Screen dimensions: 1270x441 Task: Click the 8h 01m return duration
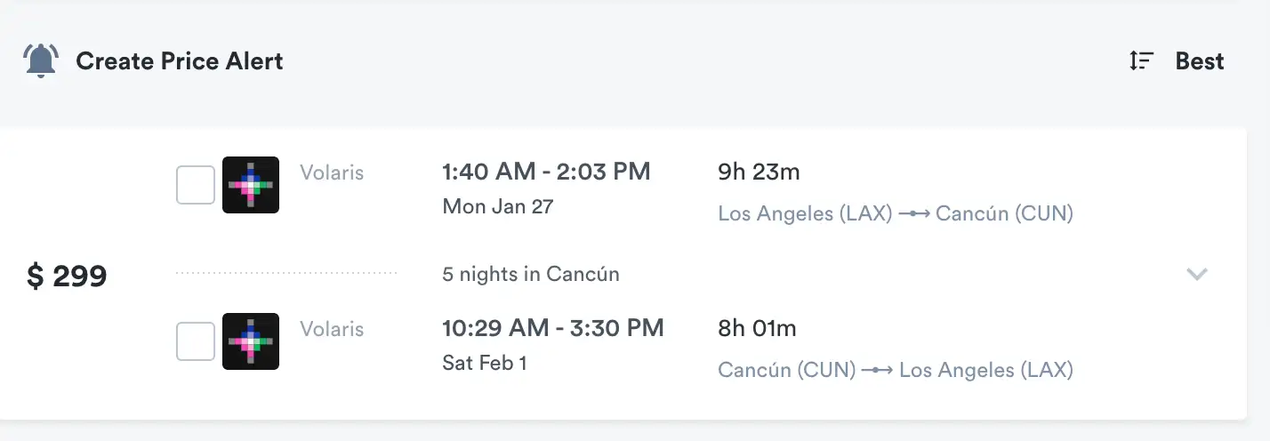tap(757, 329)
